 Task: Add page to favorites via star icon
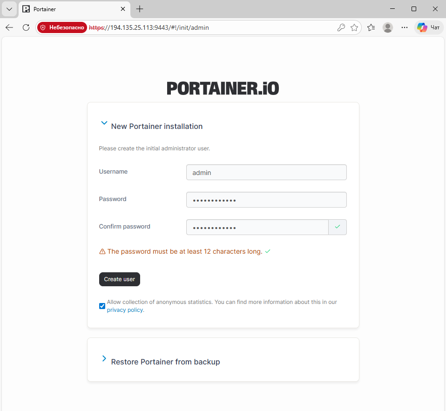pos(354,27)
